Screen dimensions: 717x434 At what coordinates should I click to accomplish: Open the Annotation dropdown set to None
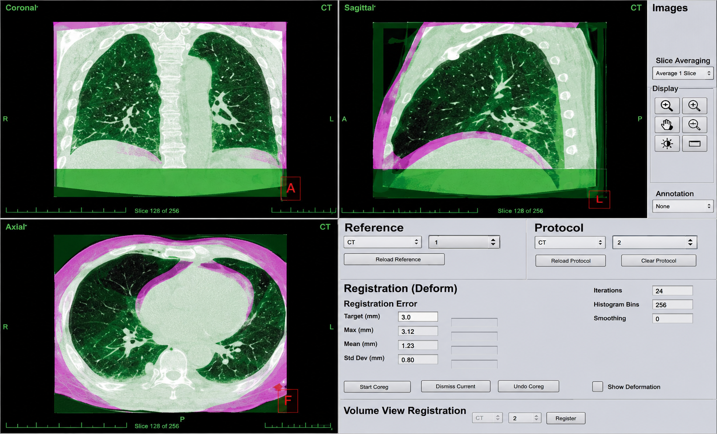683,206
